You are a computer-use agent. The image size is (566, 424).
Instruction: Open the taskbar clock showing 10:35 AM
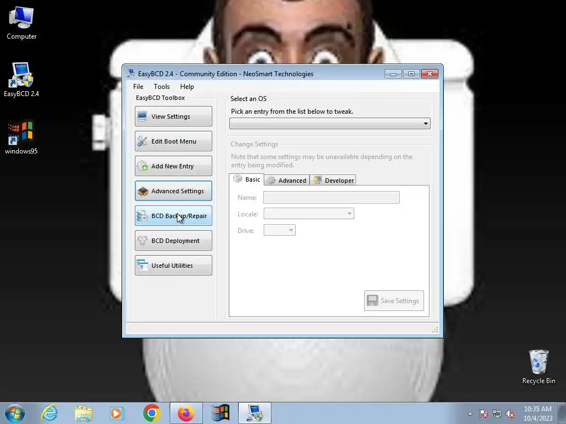coord(537,414)
